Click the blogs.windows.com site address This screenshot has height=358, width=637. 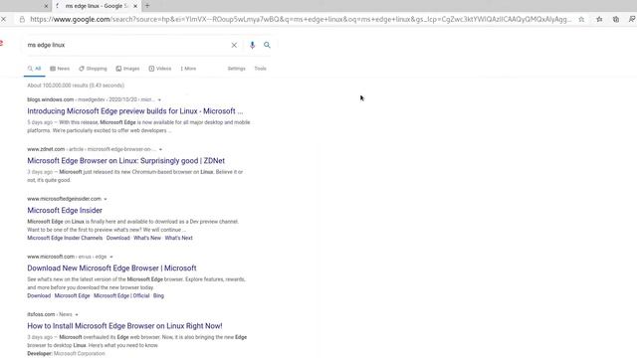[51, 99]
